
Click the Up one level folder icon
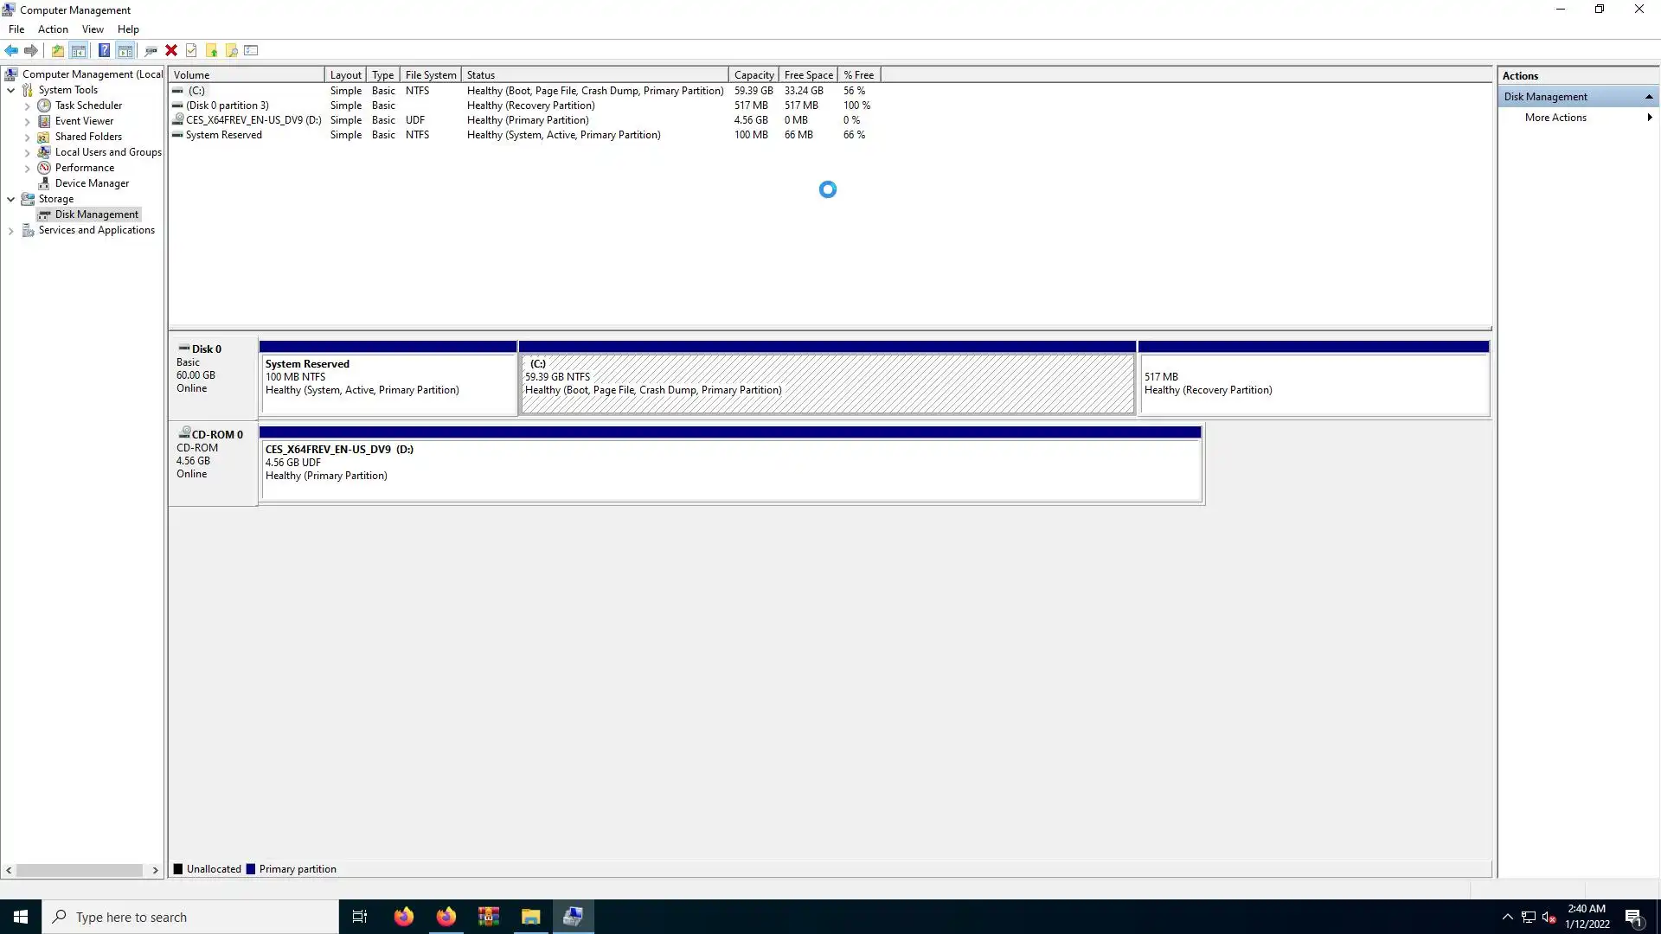pyautogui.click(x=57, y=50)
